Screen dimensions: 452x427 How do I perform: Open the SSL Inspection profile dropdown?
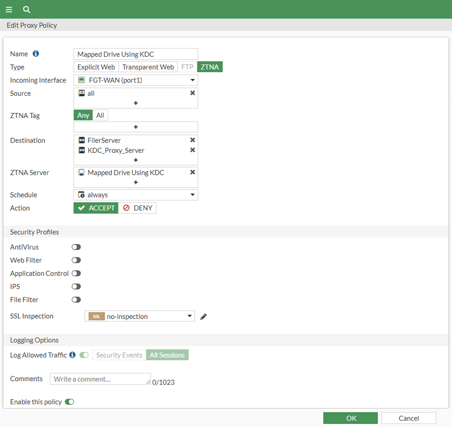click(189, 316)
